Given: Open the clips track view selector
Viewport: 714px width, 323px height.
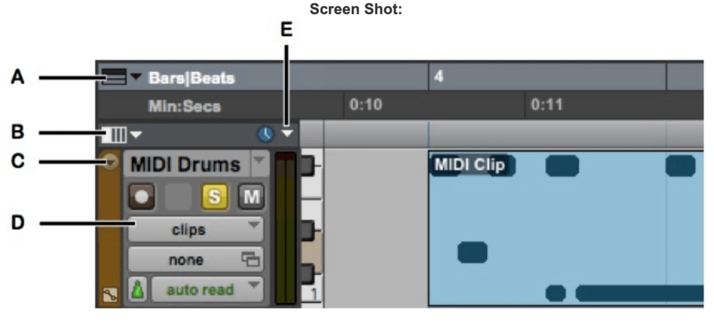Looking at the screenshot, I should pos(195,230).
